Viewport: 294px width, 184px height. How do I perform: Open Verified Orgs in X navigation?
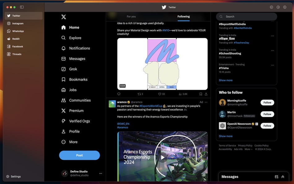[76, 121]
